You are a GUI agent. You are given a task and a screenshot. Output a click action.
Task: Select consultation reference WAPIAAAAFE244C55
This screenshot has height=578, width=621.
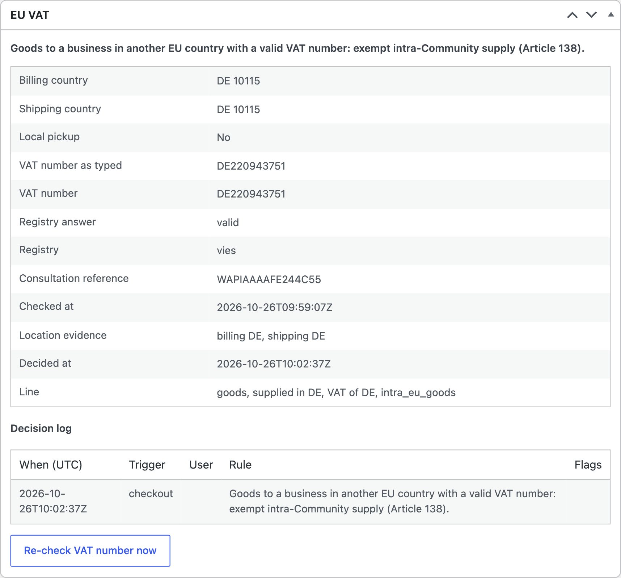[269, 279]
